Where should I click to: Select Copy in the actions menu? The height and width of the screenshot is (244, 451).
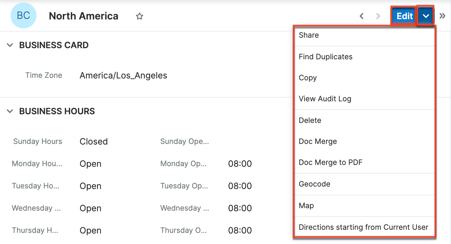tap(308, 78)
